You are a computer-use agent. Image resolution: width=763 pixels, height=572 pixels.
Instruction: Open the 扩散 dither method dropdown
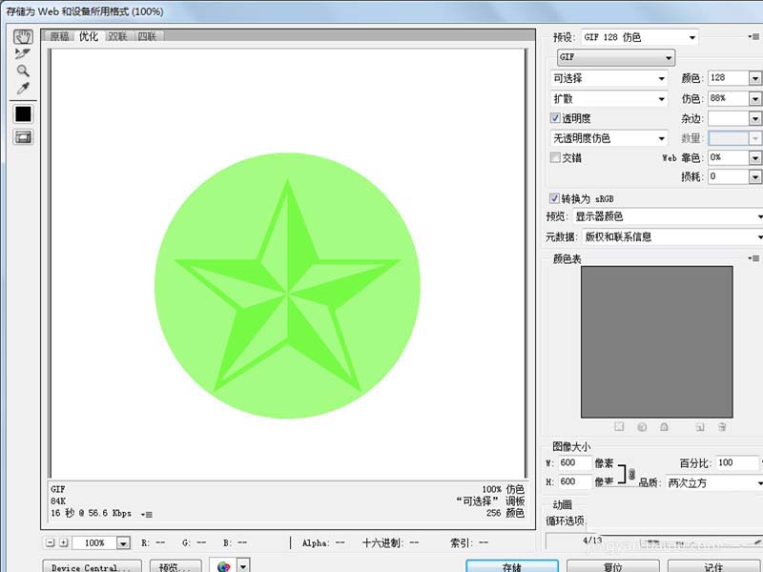(x=608, y=99)
